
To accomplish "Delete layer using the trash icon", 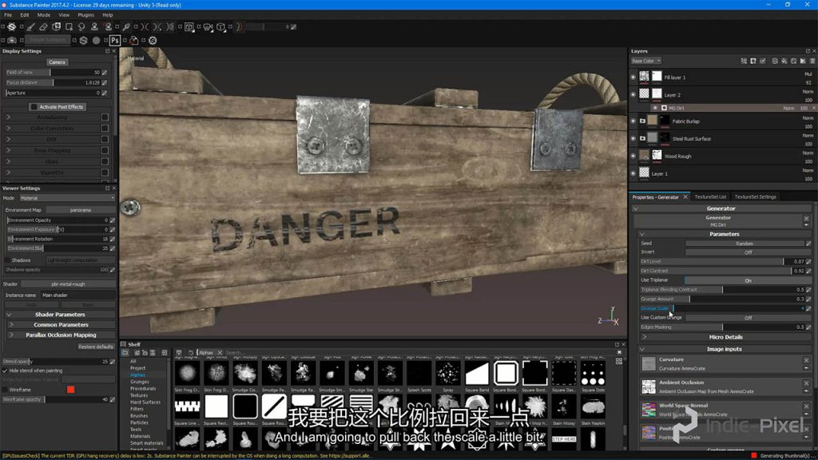I will tap(812, 61).
